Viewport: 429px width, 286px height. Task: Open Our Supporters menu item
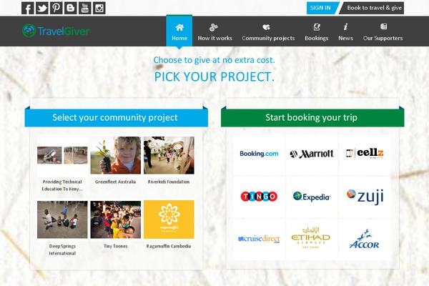383,31
